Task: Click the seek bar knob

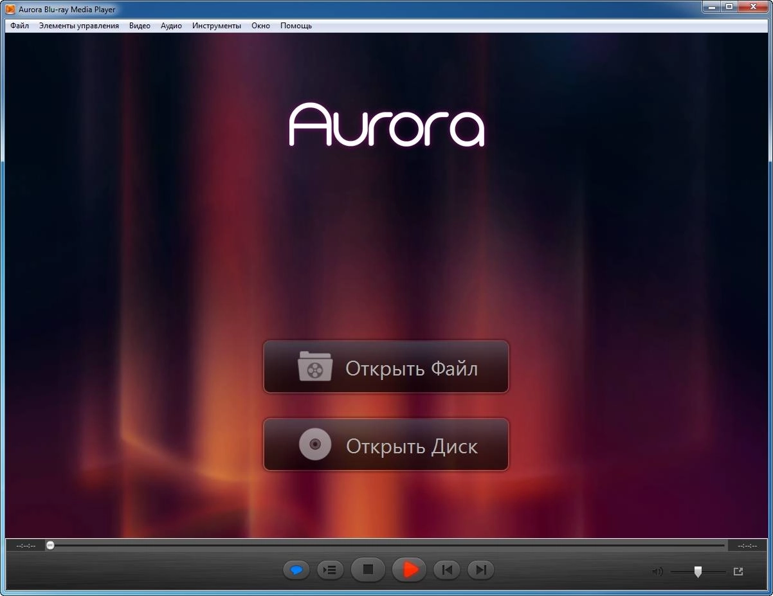Action: tap(50, 545)
